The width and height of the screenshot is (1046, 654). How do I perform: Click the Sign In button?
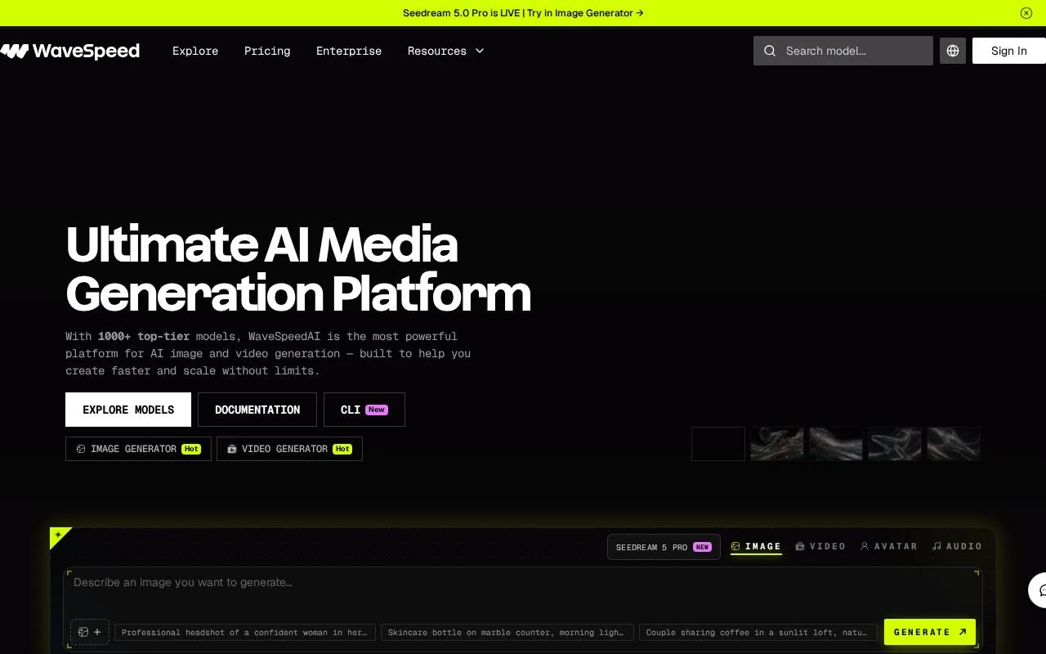click(x=1009, y=51)
